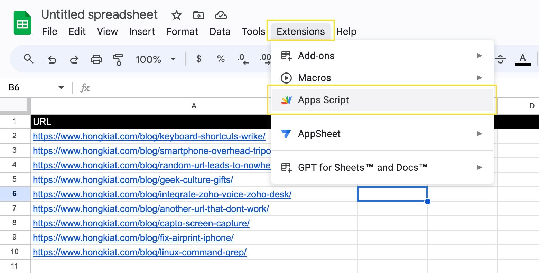Open the Insert menu

pos(142,31)
